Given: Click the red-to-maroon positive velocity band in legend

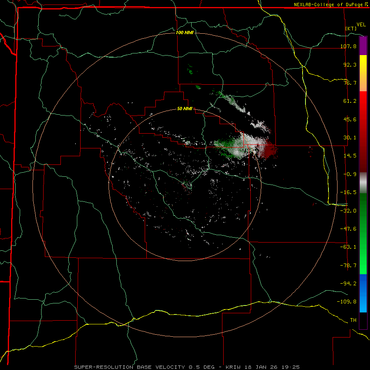Looking at the screenshot, I should click(363, 132).
